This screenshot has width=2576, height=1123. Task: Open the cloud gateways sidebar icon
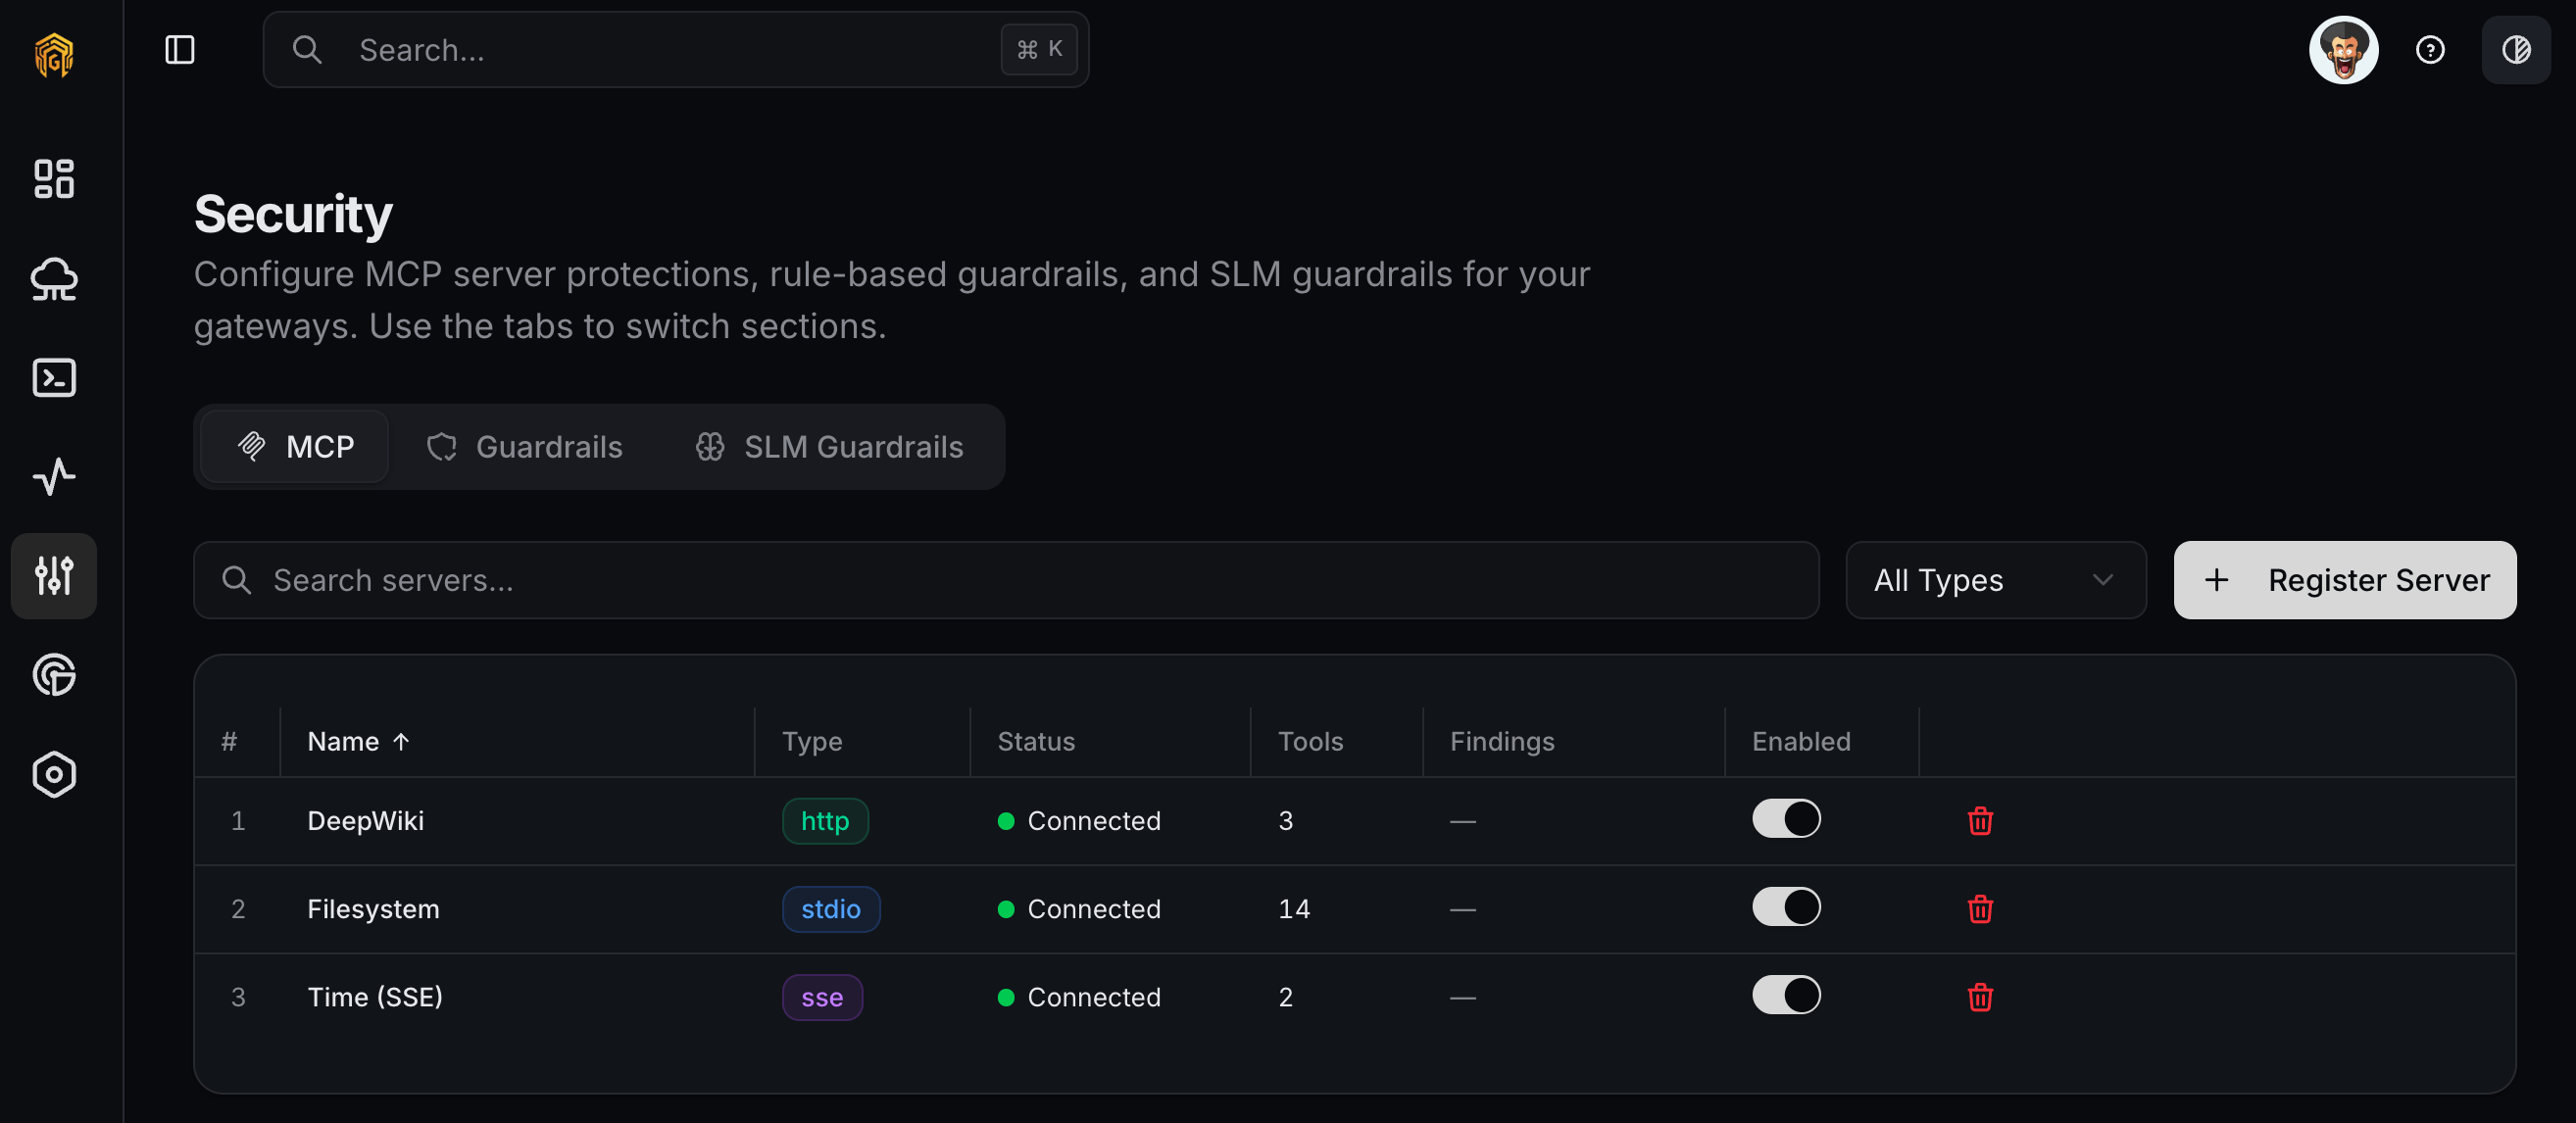point(54,279)
